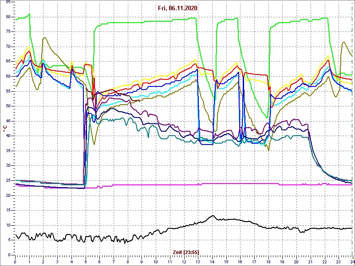Click hour 21 on the time axis

tap(310, 262)
